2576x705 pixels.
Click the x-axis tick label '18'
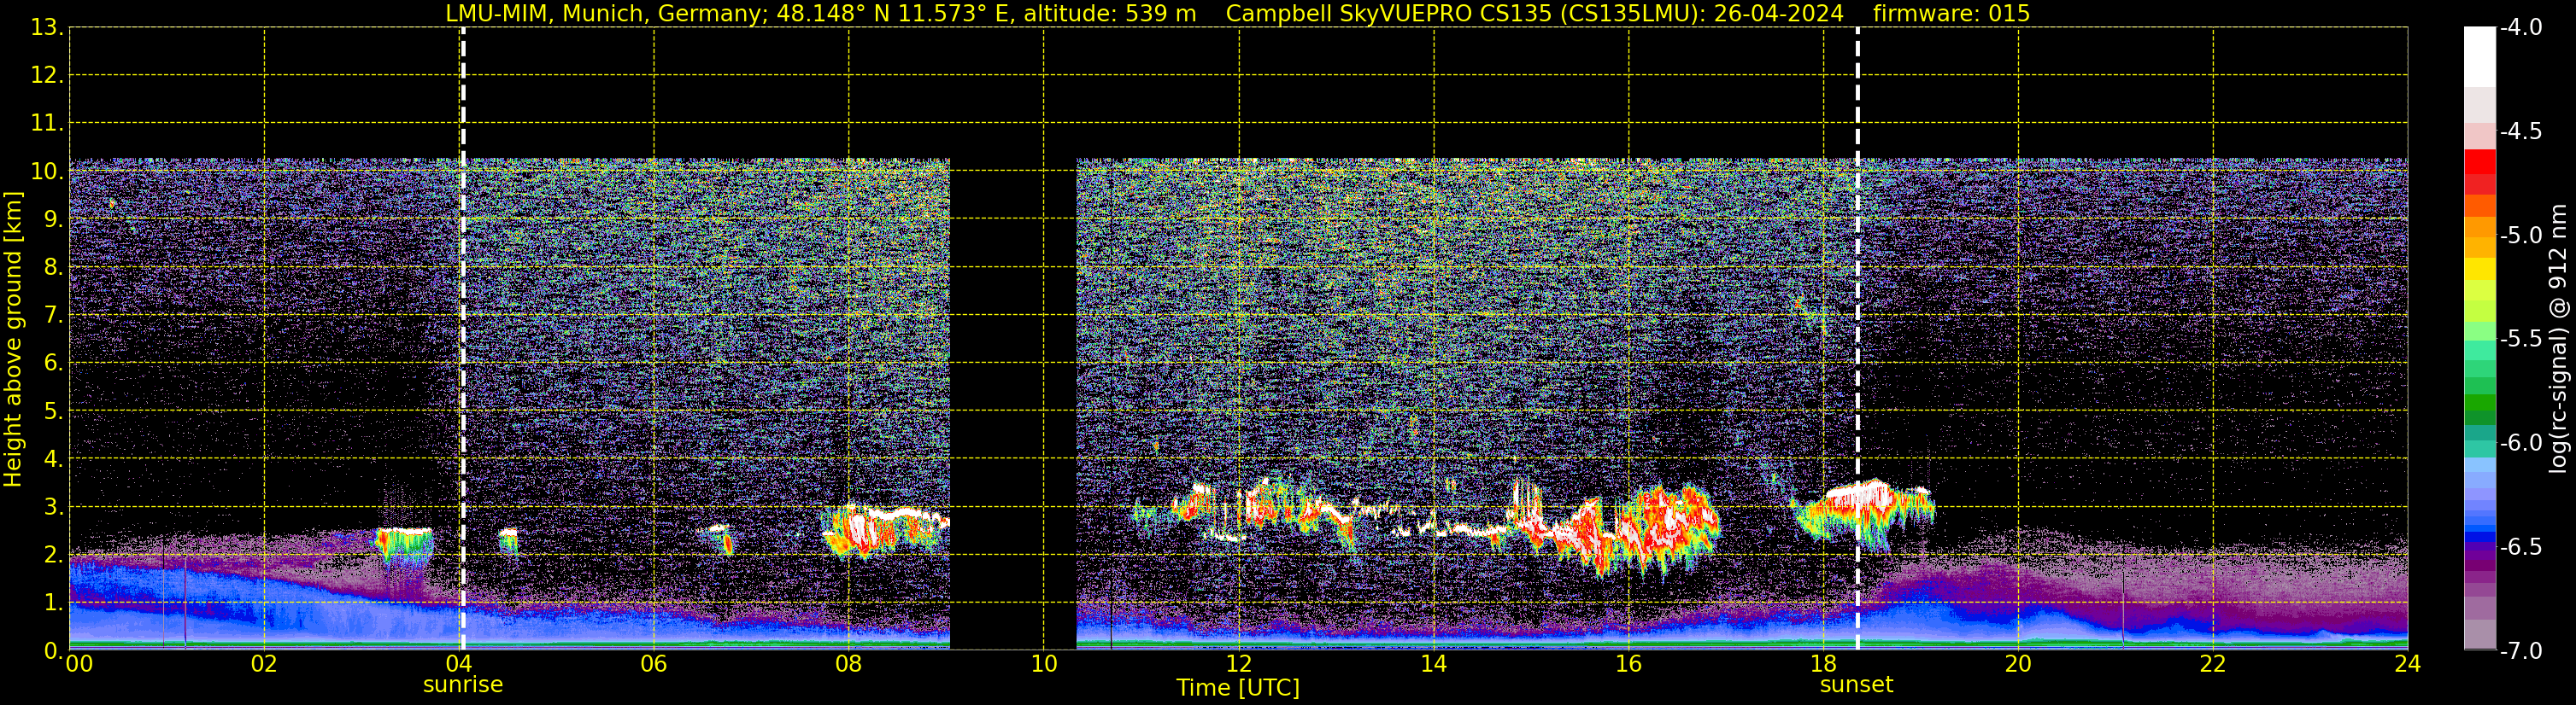point(1824,664)
